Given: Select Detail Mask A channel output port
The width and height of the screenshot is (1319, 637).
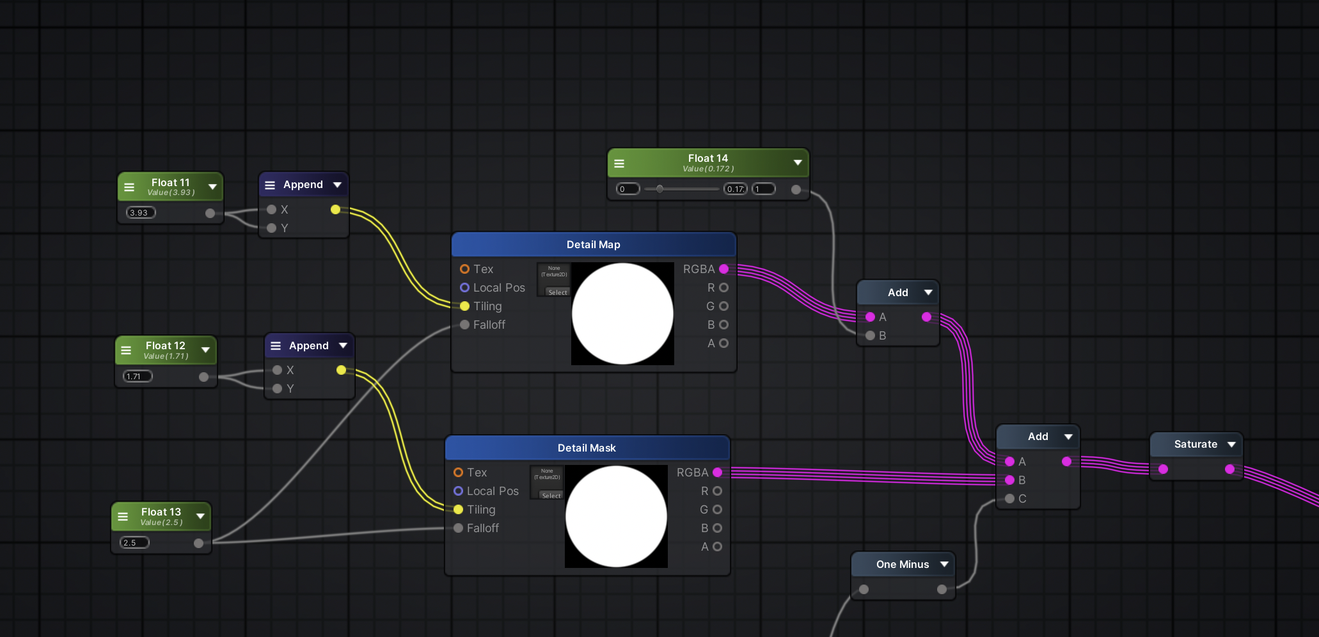Looking at the screenshot, I should tap(717, 547).
